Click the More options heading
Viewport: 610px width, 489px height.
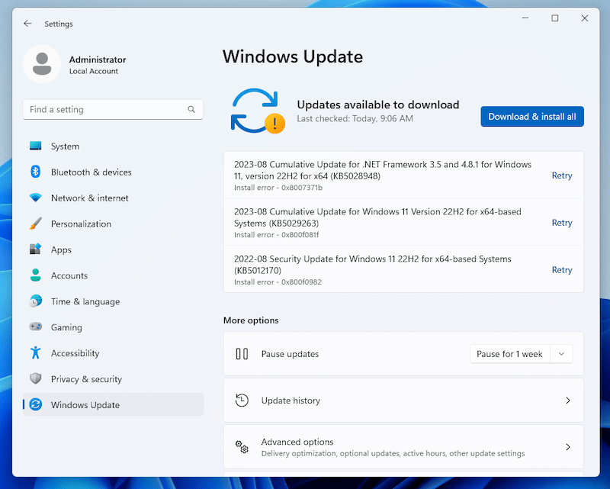coord(251,320)
